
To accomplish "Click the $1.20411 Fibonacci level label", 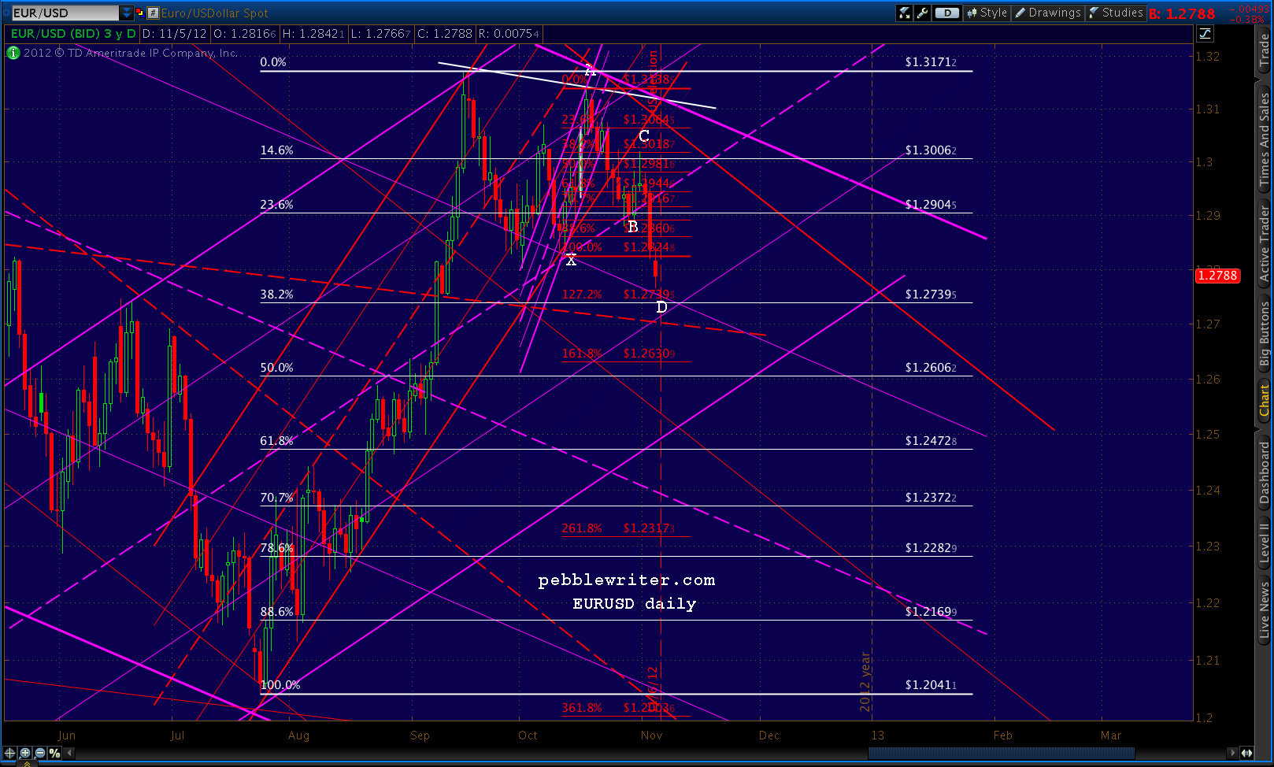I will click(x=931, y=685).
